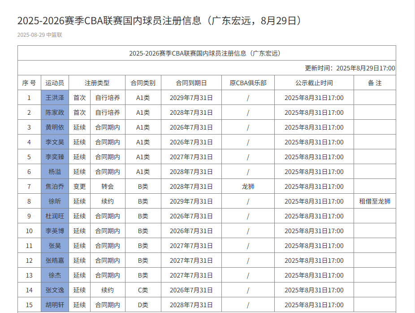415x313 pixels.
Task: Click the 更新时间 2025年8月29日17:00 text
Action: (350, 68)
